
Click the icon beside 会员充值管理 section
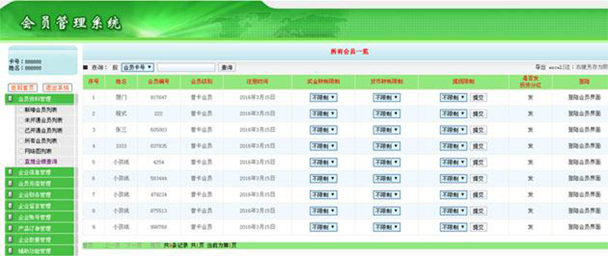10,184
